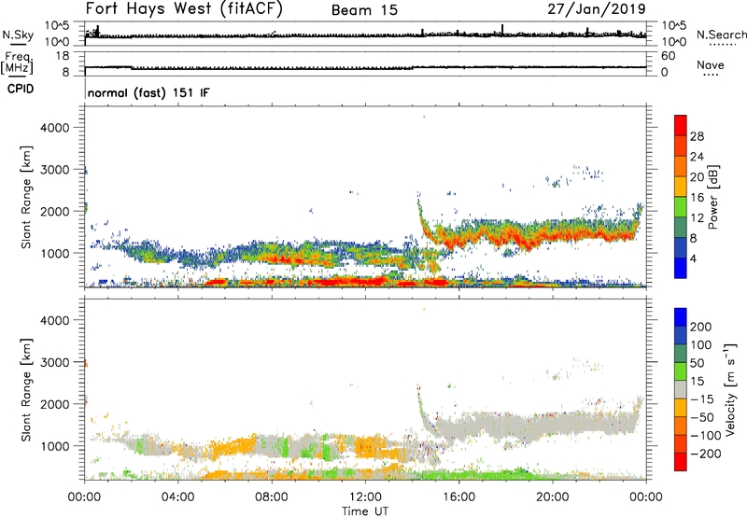
Task: Click the red top segment of Power colorbar
Action: tap(681, 125)
